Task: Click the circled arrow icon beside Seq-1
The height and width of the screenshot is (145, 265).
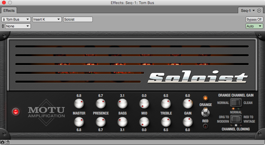Action: (x=259, y=11)
